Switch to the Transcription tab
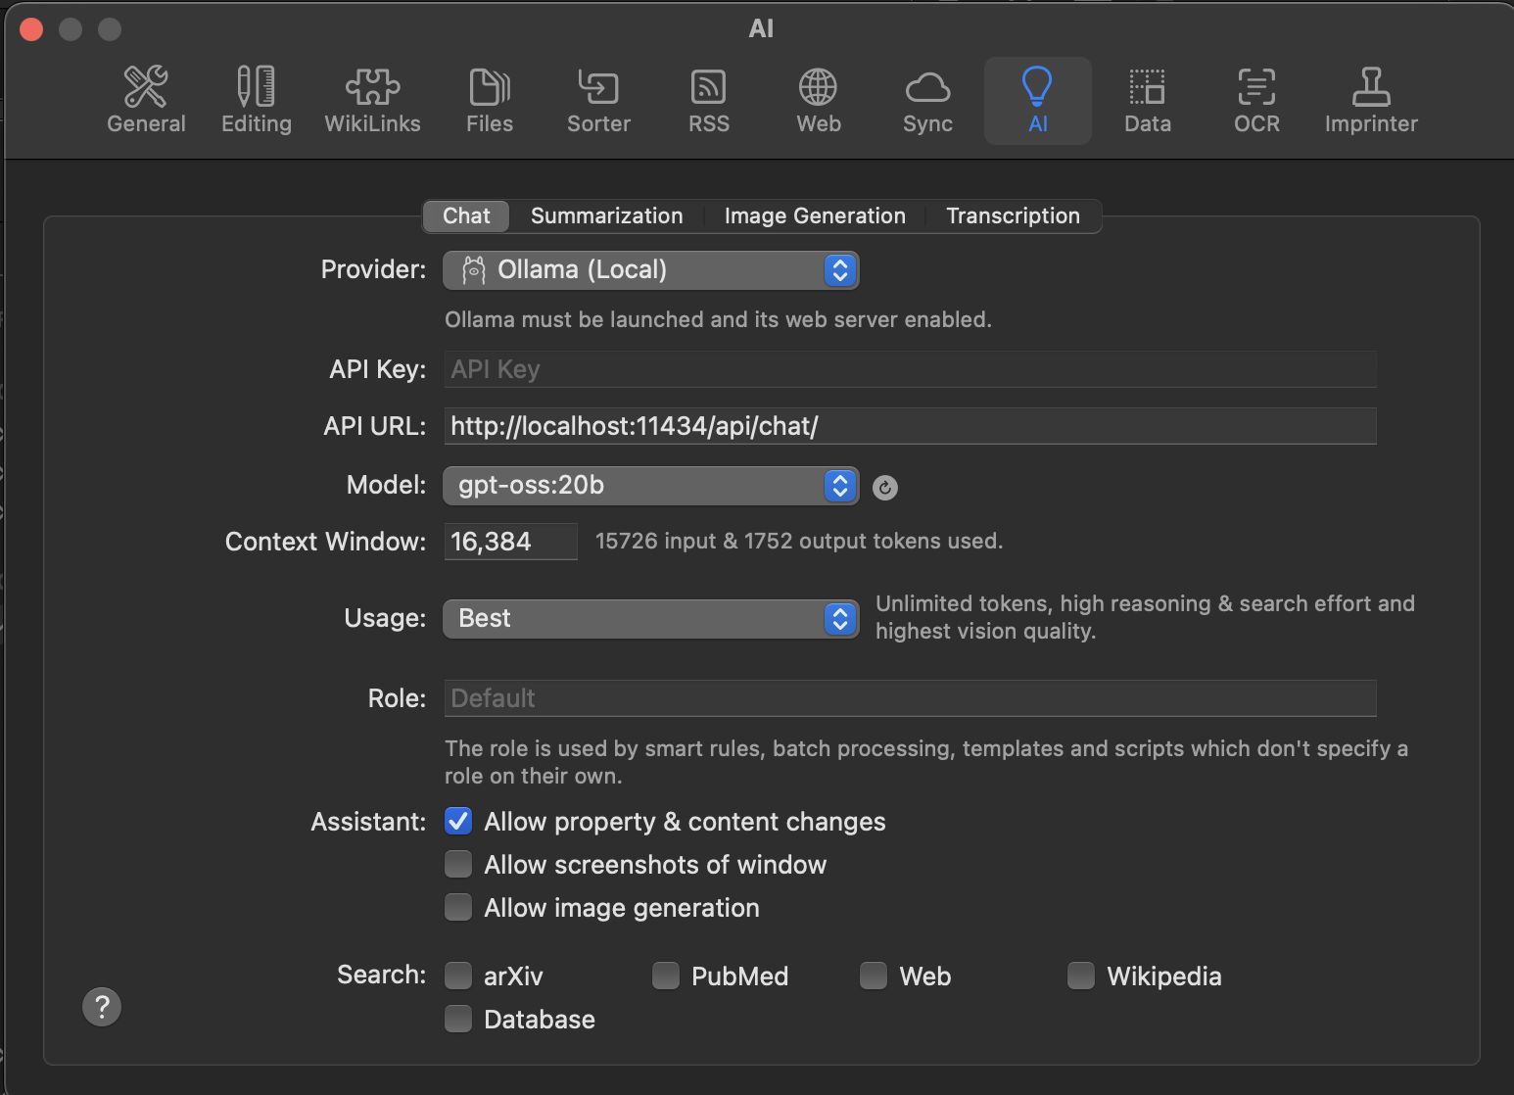Viewport: 1514px width, 1095px height. [1013, 216]
